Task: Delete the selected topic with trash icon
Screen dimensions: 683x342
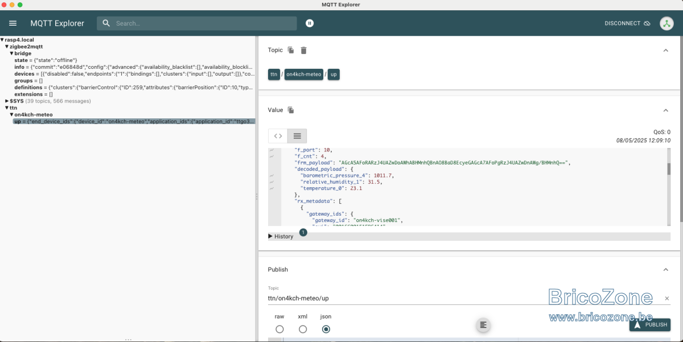Action: coord(304,50)
